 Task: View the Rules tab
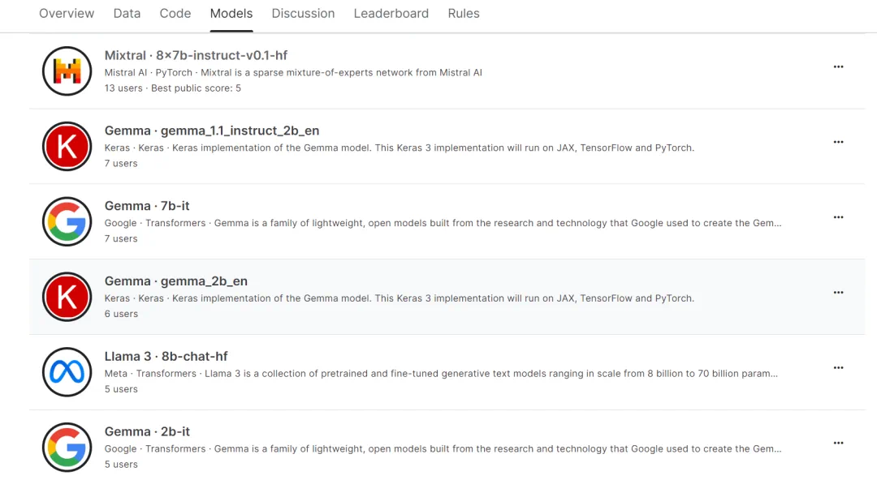[463, 14]
